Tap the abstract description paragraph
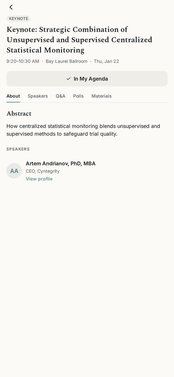This screenshot has width=174, height=377. (x=83, y=130)
